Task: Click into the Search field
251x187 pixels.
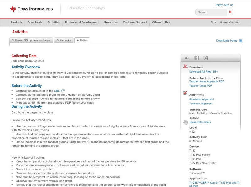Action: pyautogui.click(x=211, y=12)
